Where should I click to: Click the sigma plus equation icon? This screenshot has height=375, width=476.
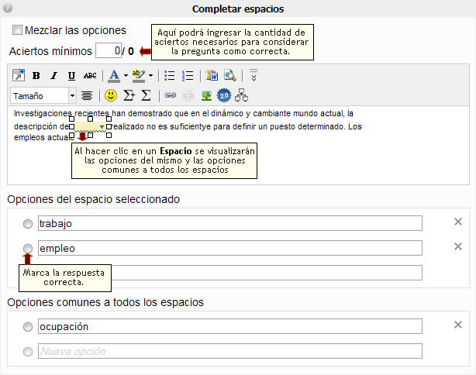pyautogui.click(x=129, y=95)
